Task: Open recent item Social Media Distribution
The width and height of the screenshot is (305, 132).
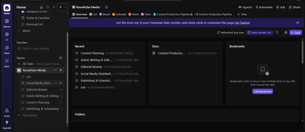Action: (x=97, y=74)
